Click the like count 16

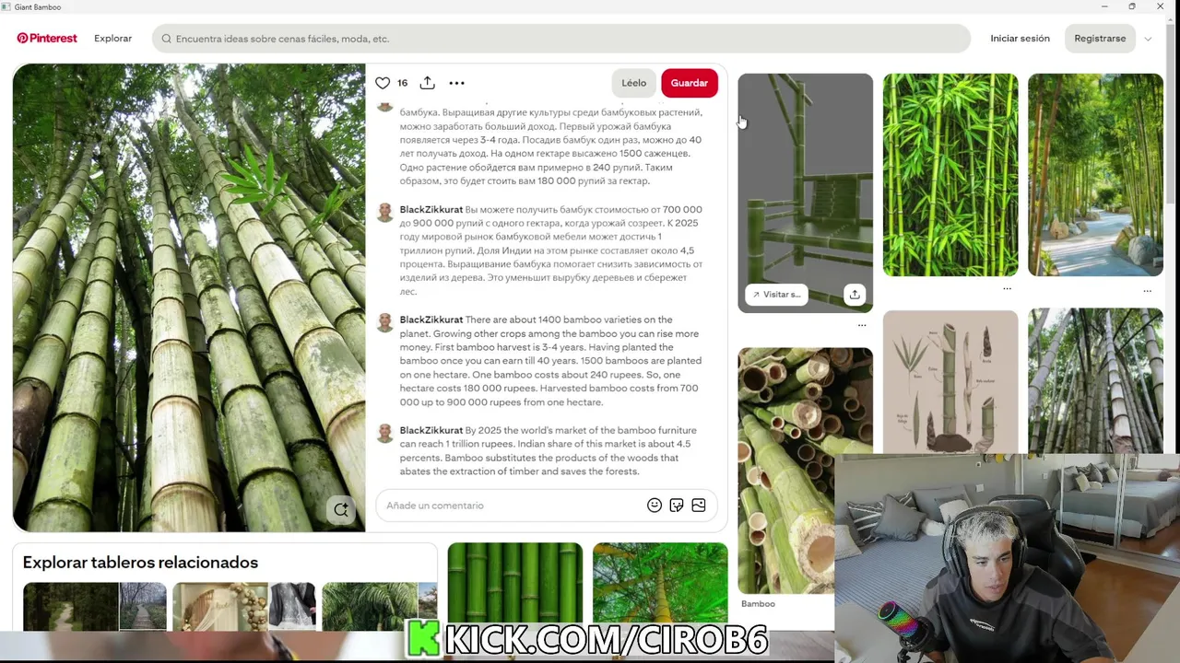(402, 83)
